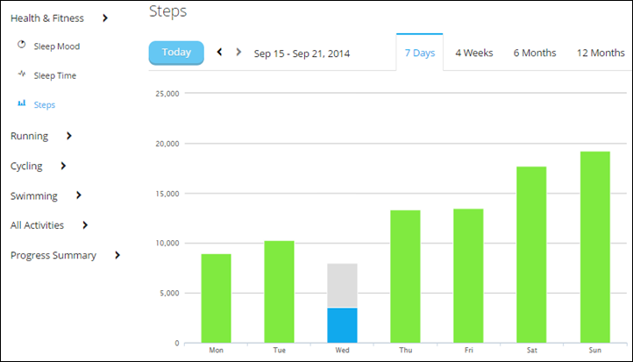Click the 15,000 axis label
Image resolution: width=633 pixels, height=362 pixels.
167,194
